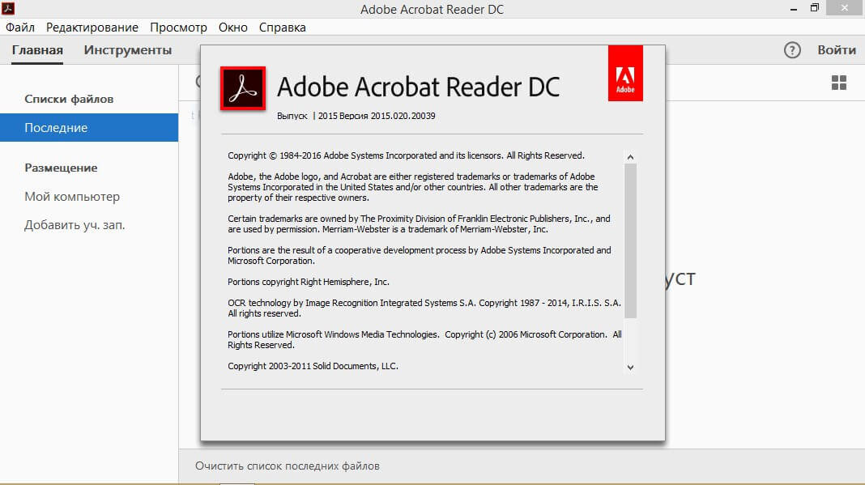The height and width of the screenshot is (485, 865).
Task: Open the Справка menu
Action: tap(283, 27)
